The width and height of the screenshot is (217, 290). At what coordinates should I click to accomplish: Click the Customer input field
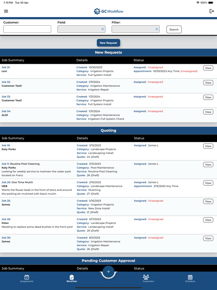click(27, 29)
